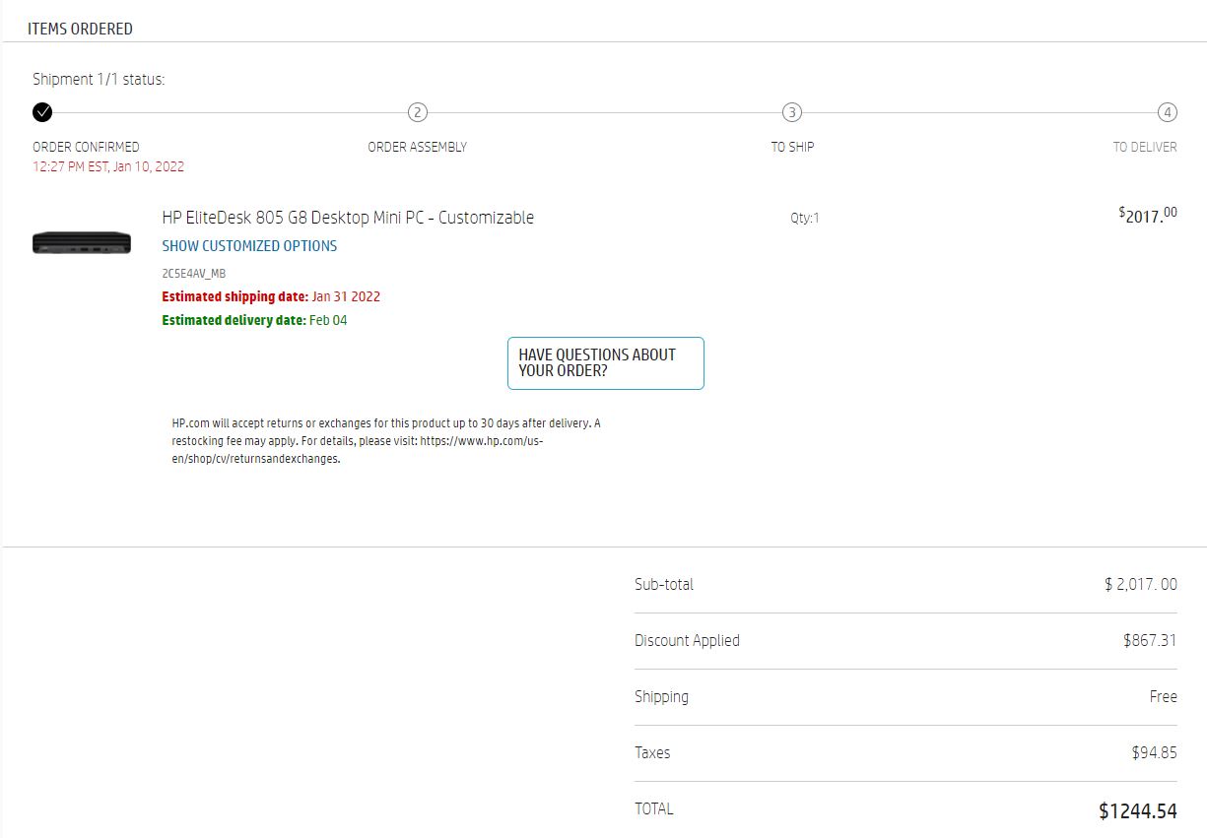Click the step 3 To Ship circle

792,112
